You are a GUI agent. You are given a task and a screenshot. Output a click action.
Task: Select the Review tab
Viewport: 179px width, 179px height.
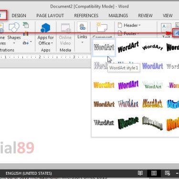145,16
